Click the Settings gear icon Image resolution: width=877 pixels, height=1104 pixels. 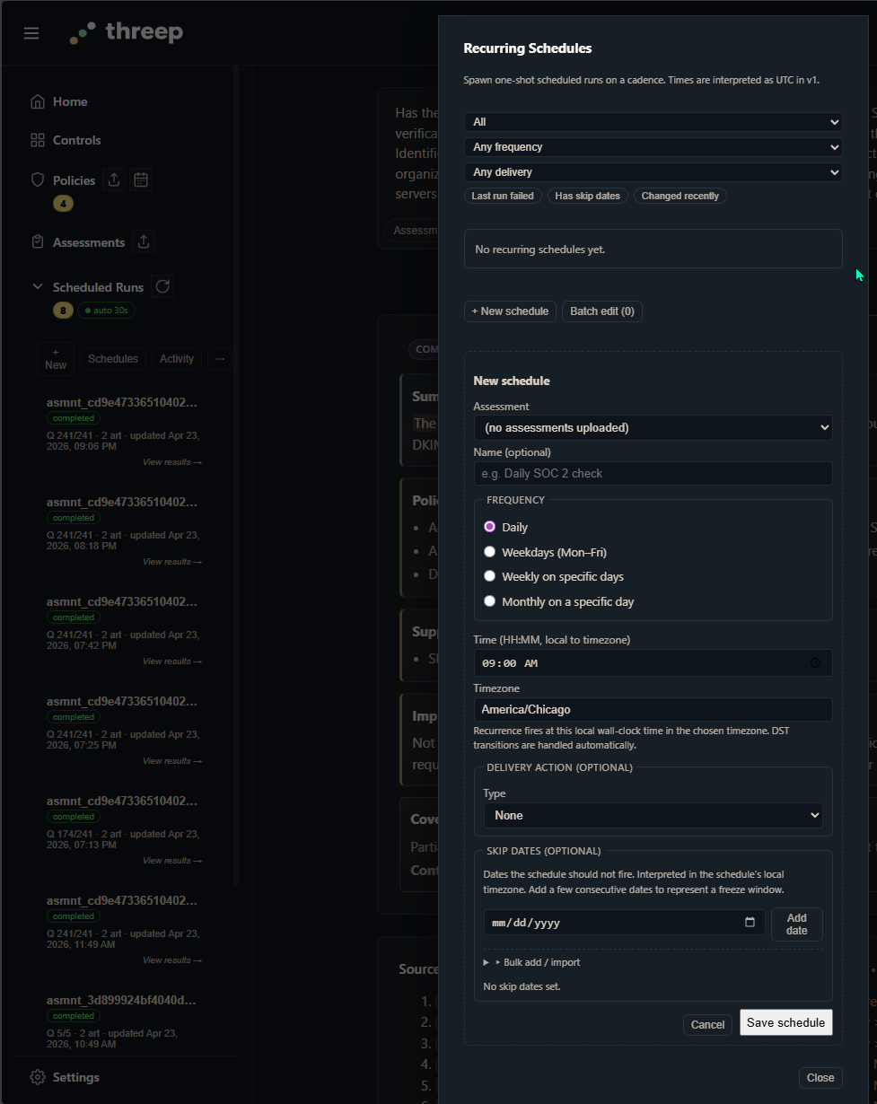tap(38, 1077)
